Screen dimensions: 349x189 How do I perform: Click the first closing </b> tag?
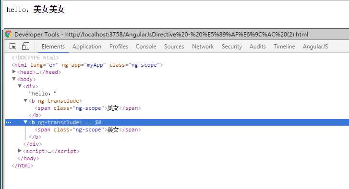point(35,116)
